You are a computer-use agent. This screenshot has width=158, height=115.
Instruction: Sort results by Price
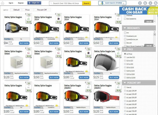coord(26,10)
